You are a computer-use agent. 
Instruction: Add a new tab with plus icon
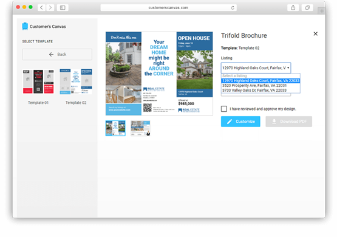(322, 11)
